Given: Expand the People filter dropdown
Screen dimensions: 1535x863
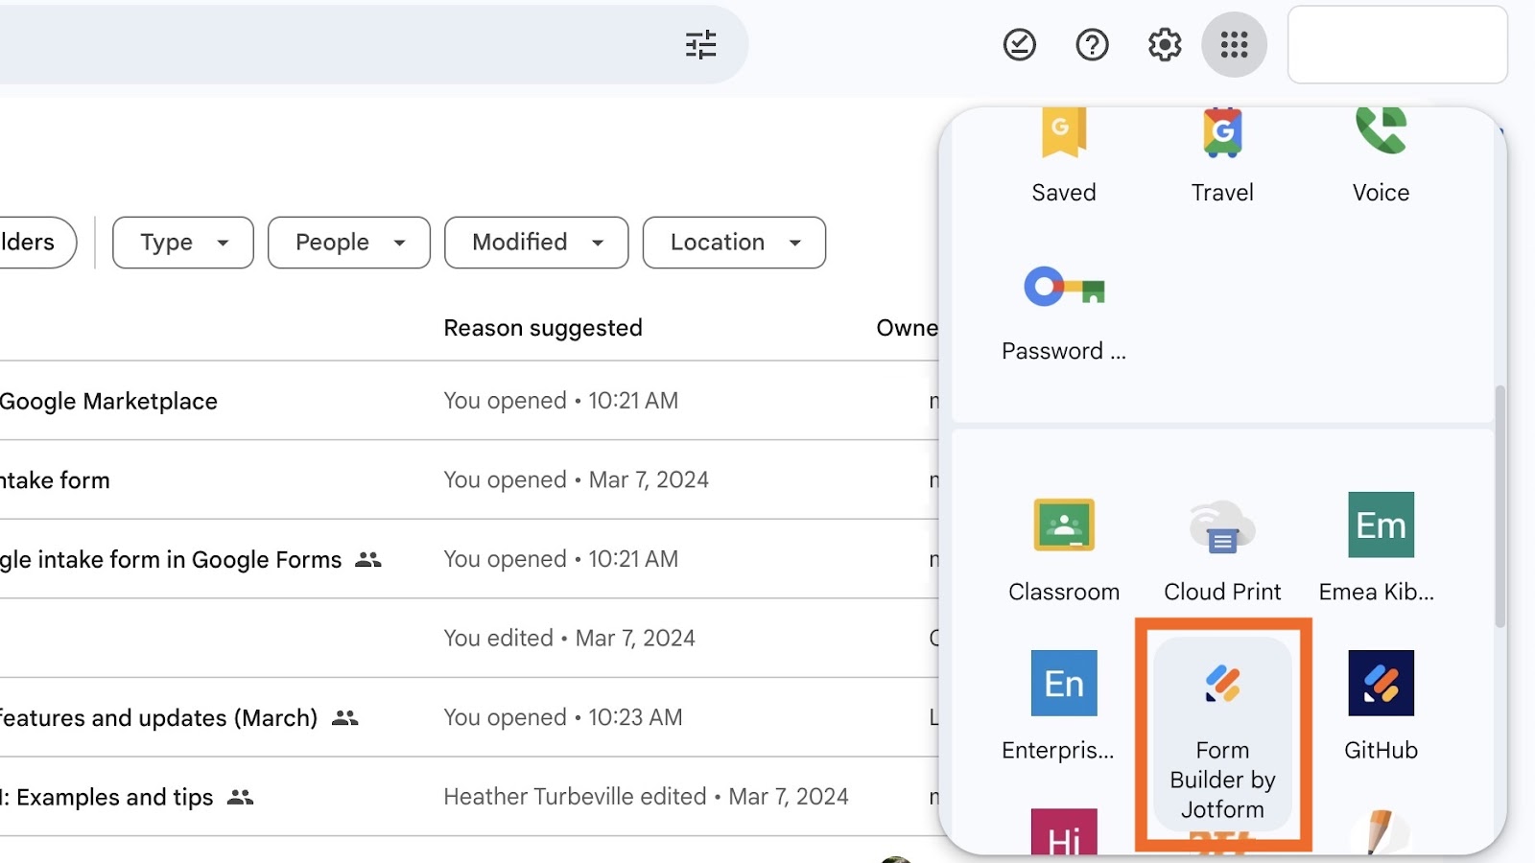Looking at the screenshot, I should coord(349,243).
